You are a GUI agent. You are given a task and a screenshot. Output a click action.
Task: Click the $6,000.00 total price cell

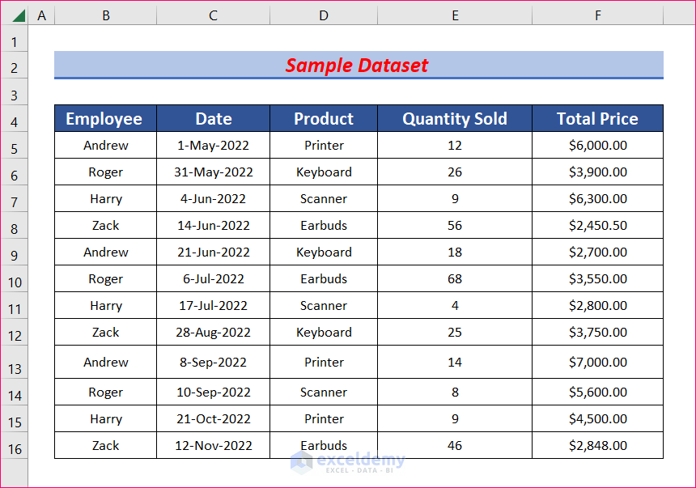[x=598, y=145]
